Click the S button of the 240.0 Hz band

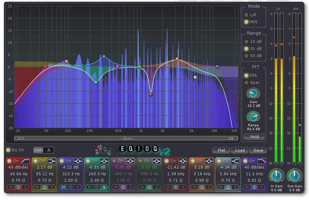click(x=104, y=187)
